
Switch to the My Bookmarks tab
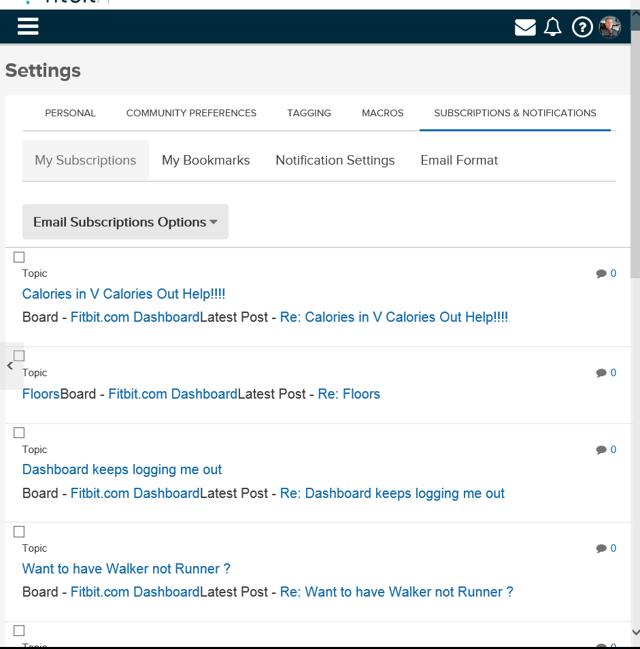click(x=205, y=161)
